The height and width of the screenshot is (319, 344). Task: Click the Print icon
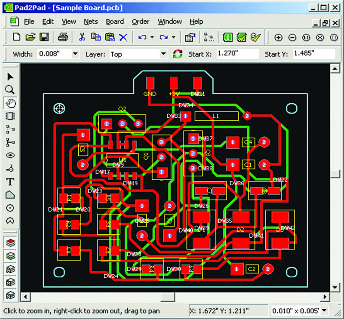click(63, 37)
